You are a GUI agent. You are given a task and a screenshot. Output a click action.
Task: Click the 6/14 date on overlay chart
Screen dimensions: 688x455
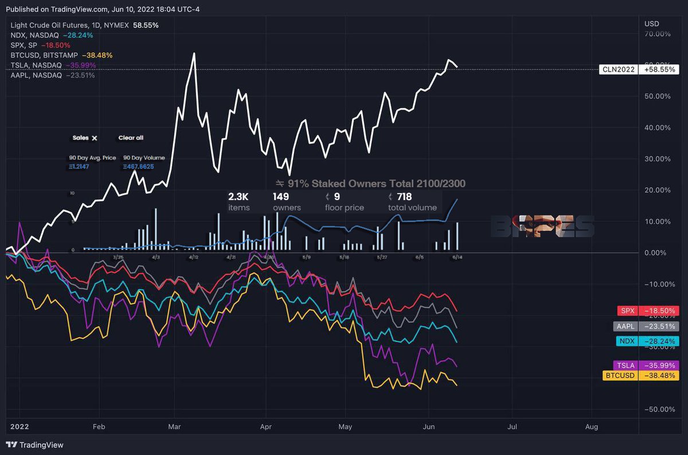tap(457, 258)
